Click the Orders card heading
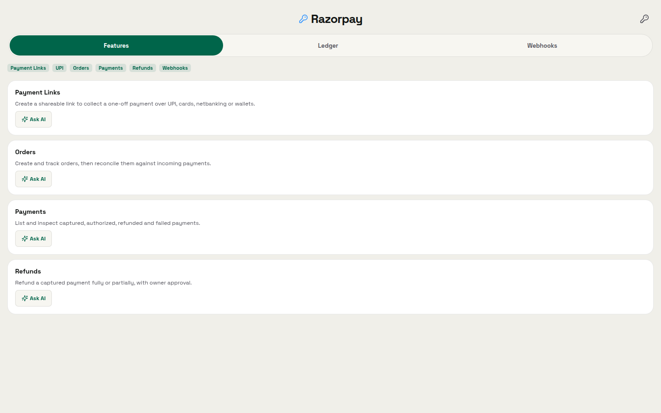 tap(25, 152)
